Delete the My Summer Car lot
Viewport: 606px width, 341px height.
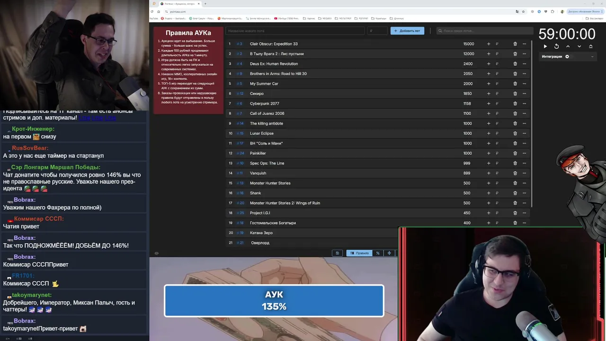click(x=515, y=84)
